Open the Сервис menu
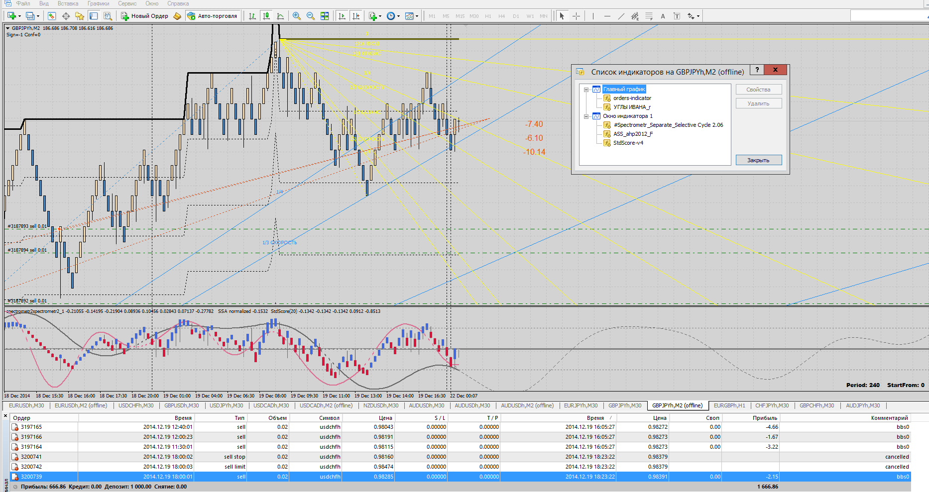 127,3
